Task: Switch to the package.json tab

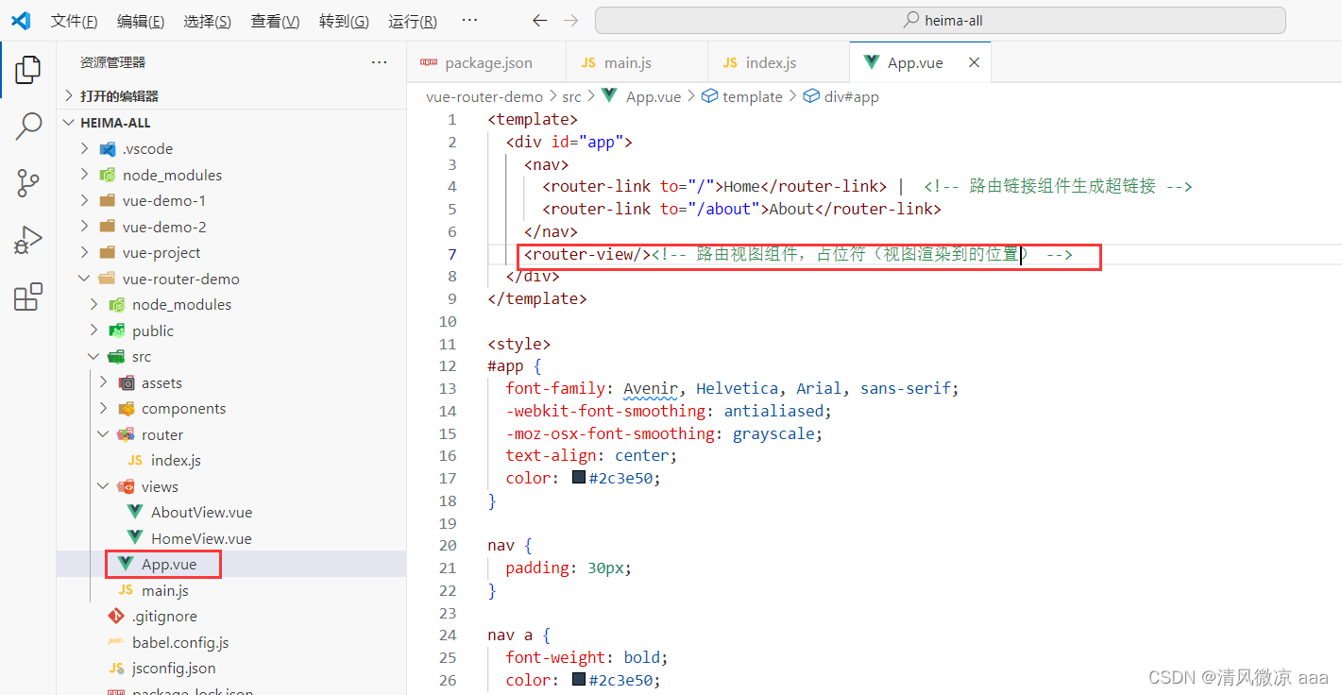Action: coord(486,62)
